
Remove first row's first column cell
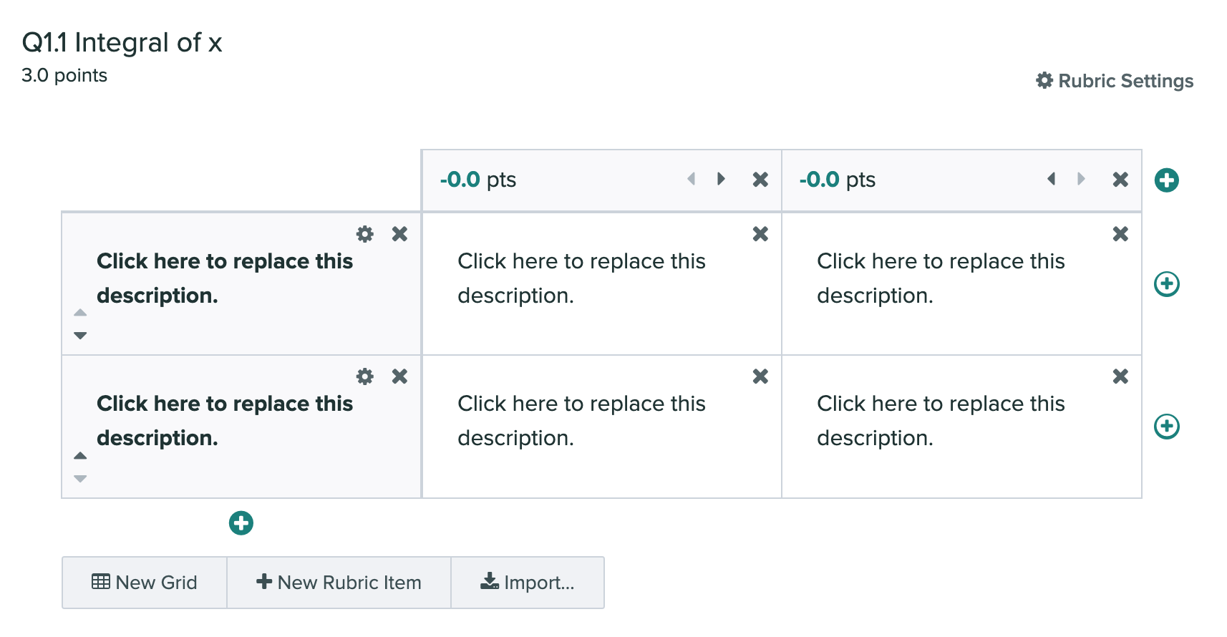click(760, 234)
